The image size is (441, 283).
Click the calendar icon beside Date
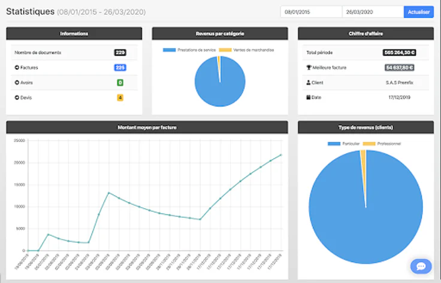coord(308,97)
